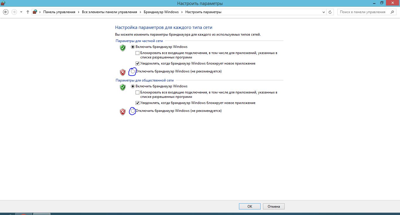
Task: Check Блокировать все входящие подключения for private network
Action: 137,53
